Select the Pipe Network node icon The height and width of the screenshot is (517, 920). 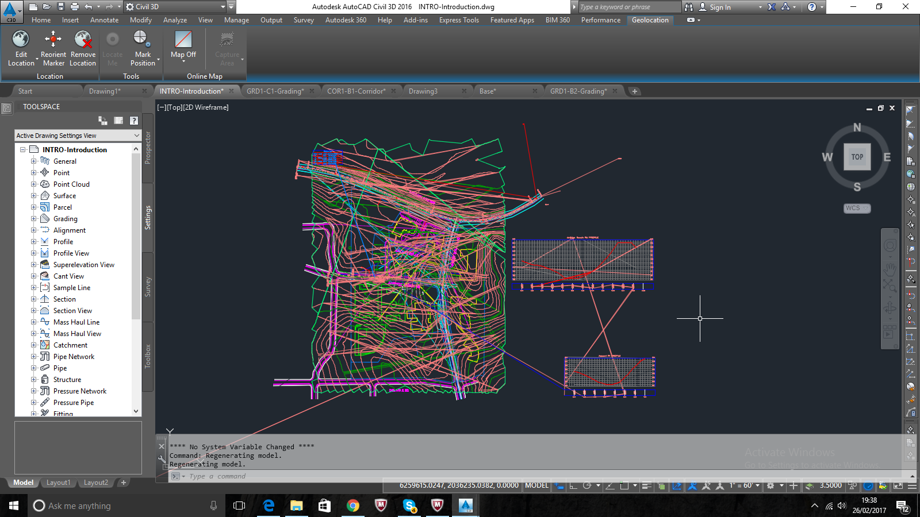pyautogui.click(x=45, y=356)
